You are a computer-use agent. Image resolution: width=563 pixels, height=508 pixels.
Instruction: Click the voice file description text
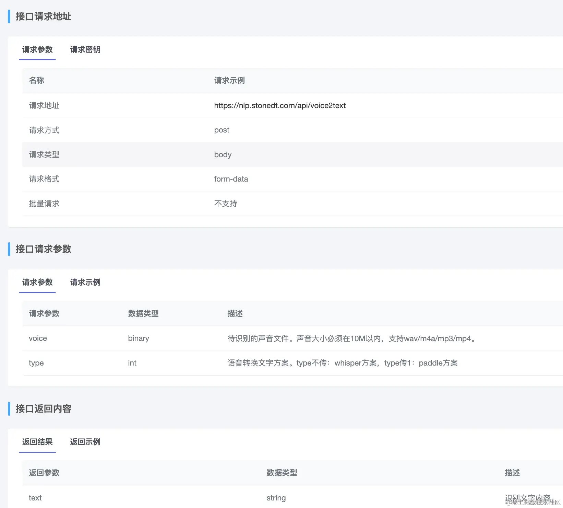(x=352, y=338)
